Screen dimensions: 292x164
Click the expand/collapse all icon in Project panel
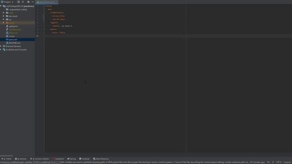23,2
